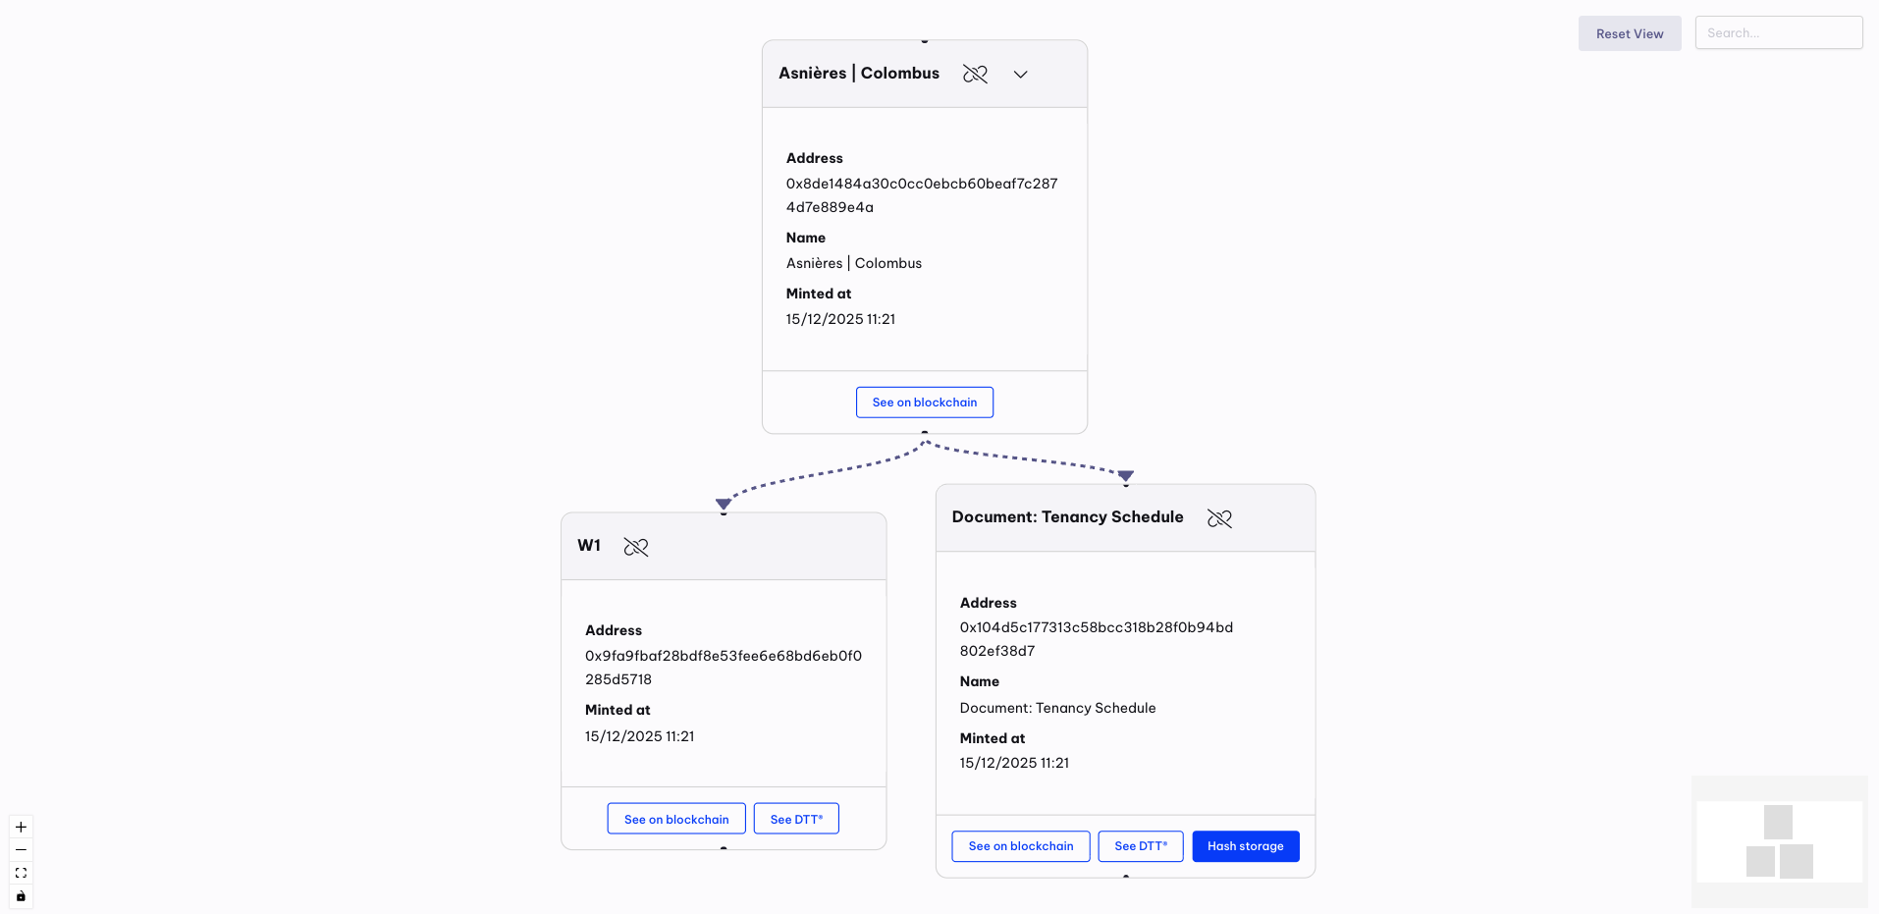This screenshot has width=1879, height=914.
Task: Open See on blockchain in W1 card
Action: [x=676, y=819]
